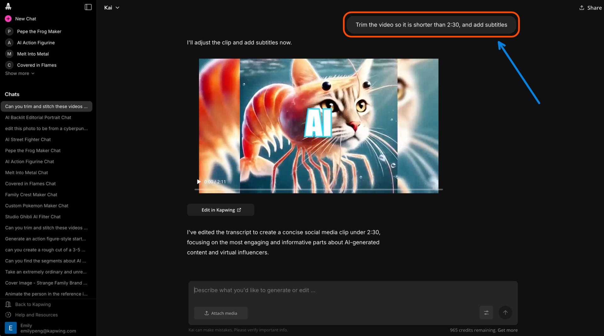Click upload icon in Attach media
Viewport: 604px width, 336px height.
207,313
